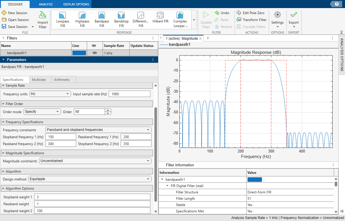Click the Export checkmark button
Viewport: 345px width, 221px height.
coord(294,20)
